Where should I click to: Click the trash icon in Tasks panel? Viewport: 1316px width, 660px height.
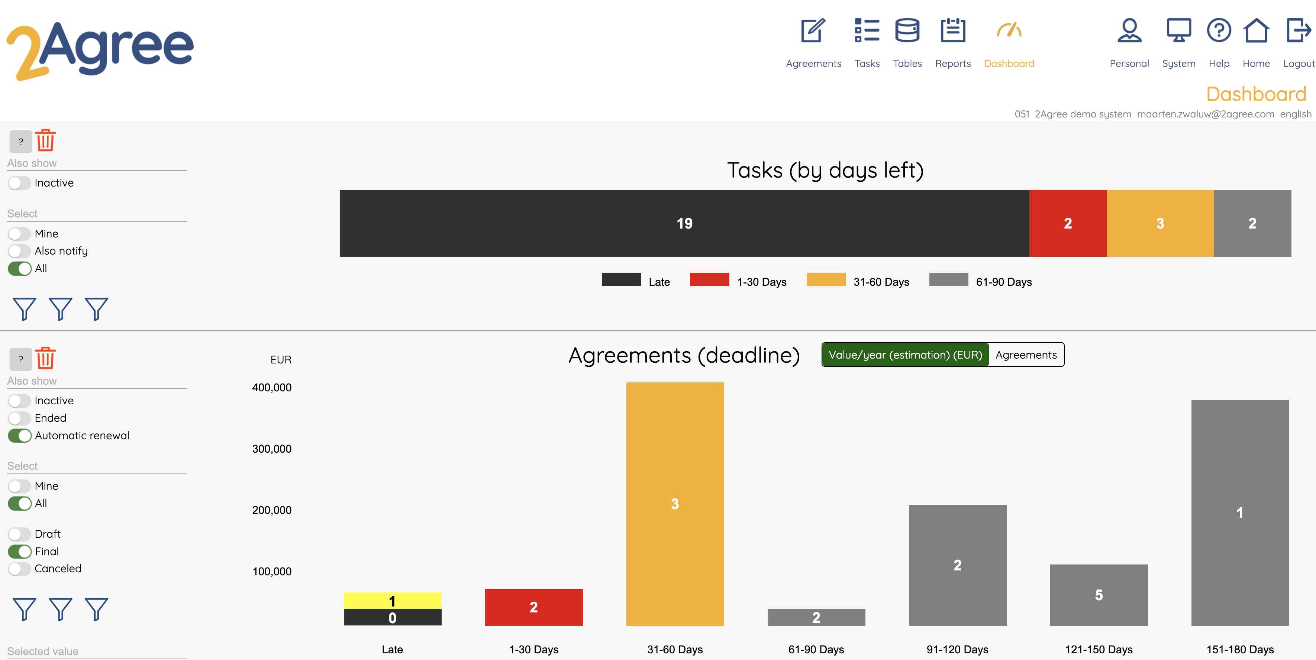coord(45,140)
